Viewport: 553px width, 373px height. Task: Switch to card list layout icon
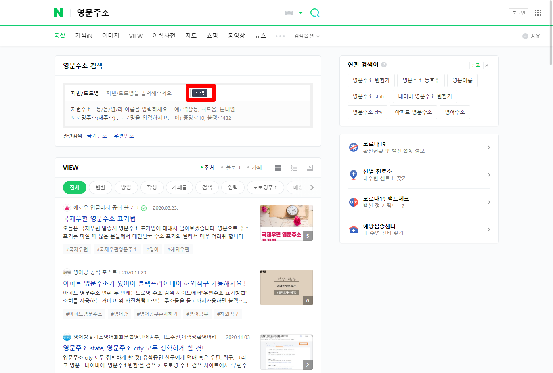(278, 168)
